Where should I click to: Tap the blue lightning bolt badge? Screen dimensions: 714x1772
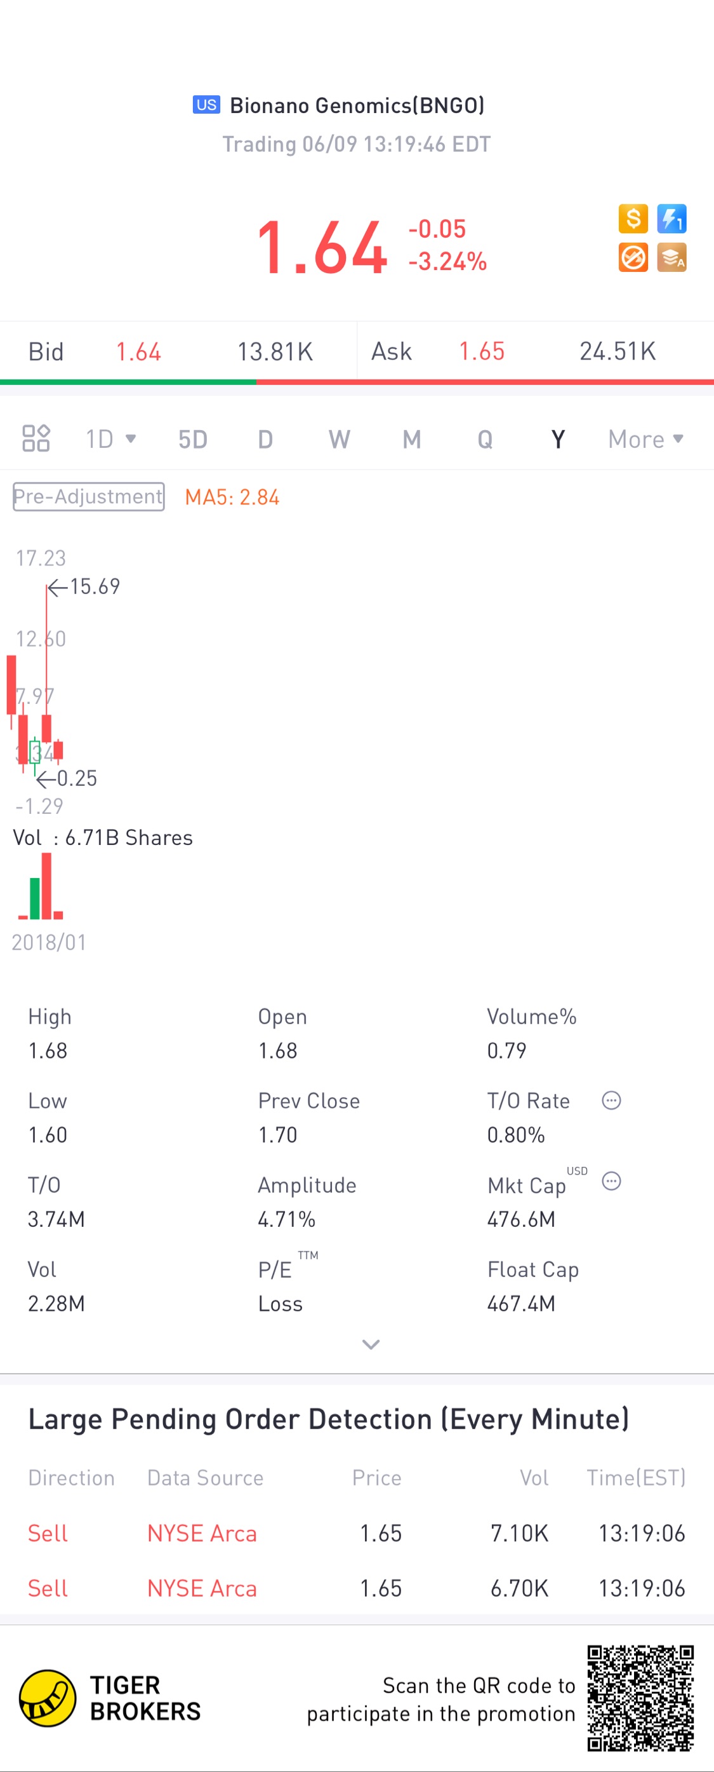671,219
